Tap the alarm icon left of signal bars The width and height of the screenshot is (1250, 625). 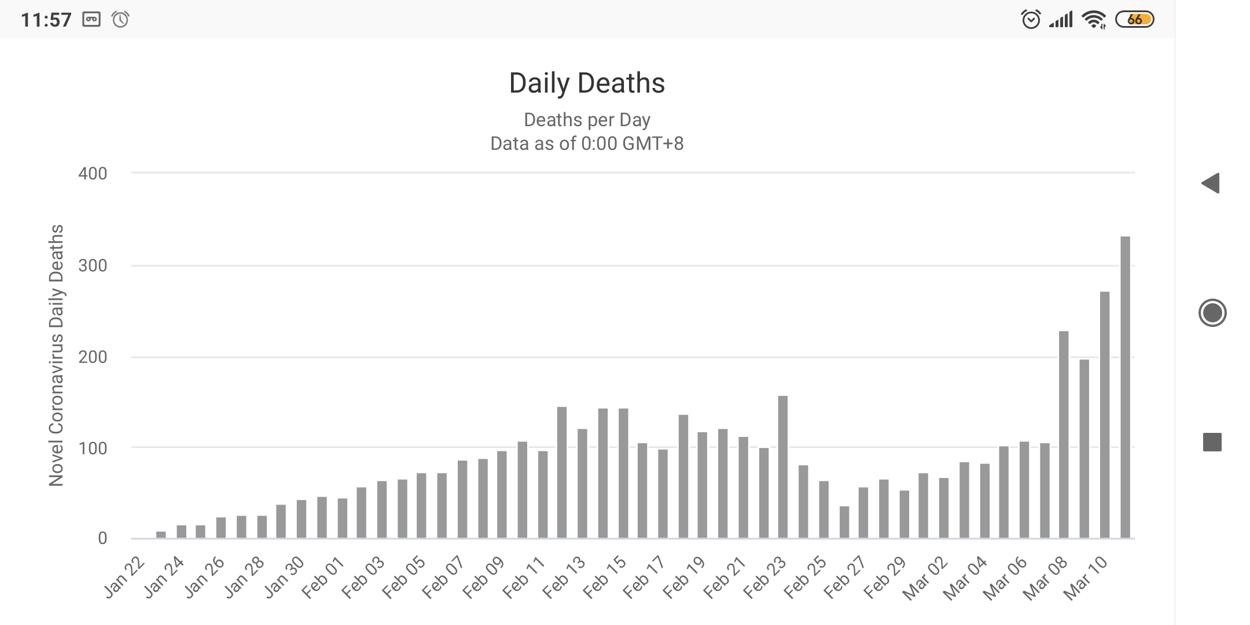click(x=1031, y=19)
